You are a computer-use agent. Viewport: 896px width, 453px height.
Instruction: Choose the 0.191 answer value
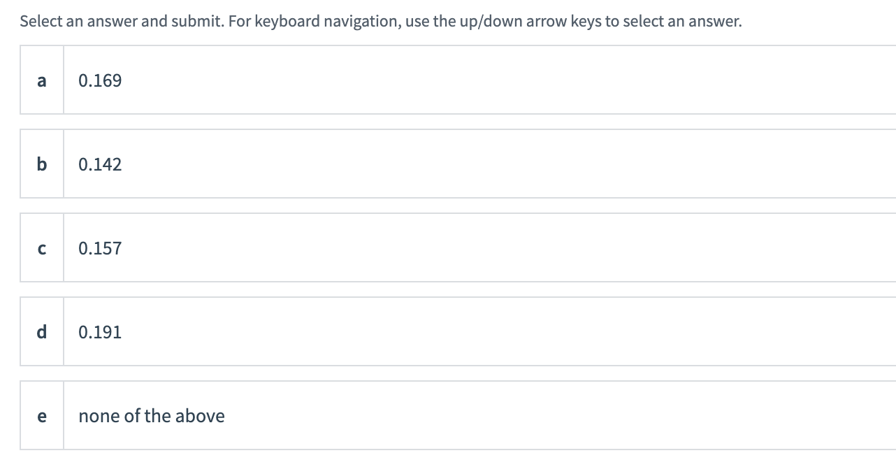point(100,333)
